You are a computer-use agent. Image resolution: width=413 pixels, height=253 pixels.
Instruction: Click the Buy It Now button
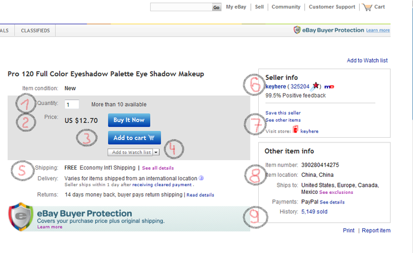pyautogui.click(x=129, y=120)
